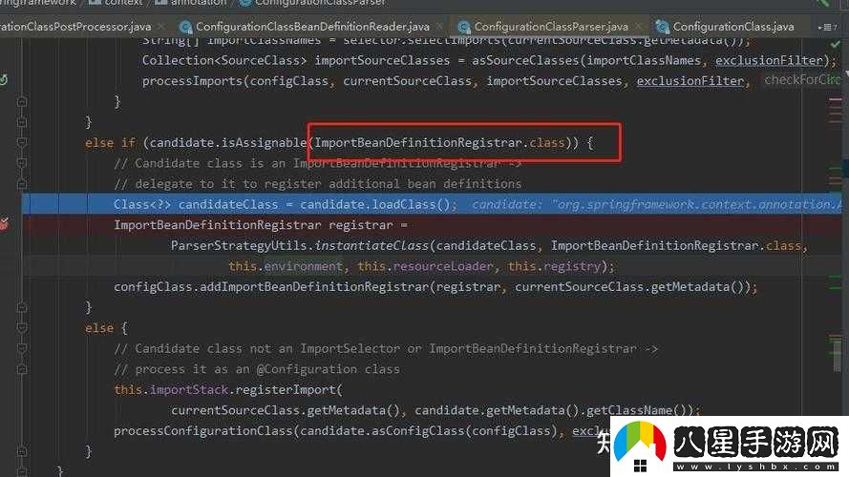849x477 pixels.
Task: Click candidateClass variable on the highlighted line
Action: tap(228, 204)
